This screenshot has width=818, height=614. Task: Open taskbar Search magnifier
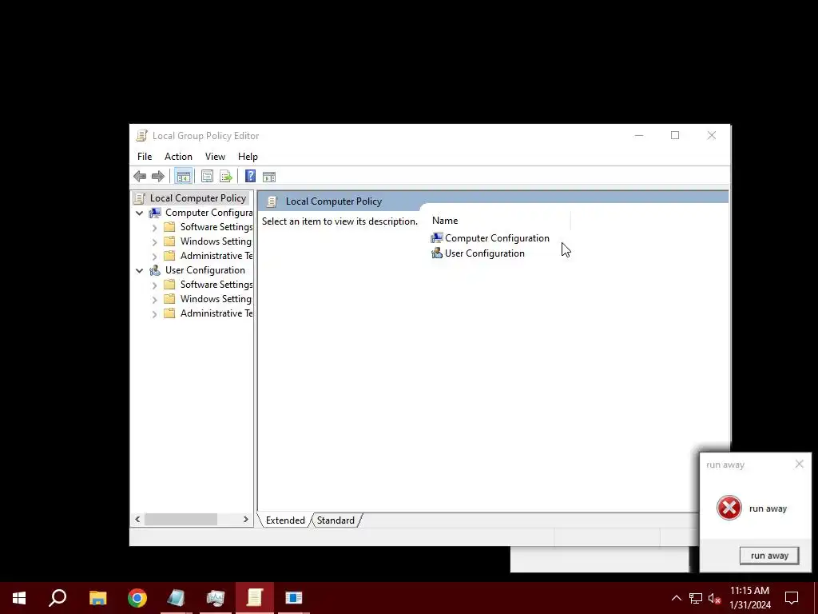coord(58,598)
